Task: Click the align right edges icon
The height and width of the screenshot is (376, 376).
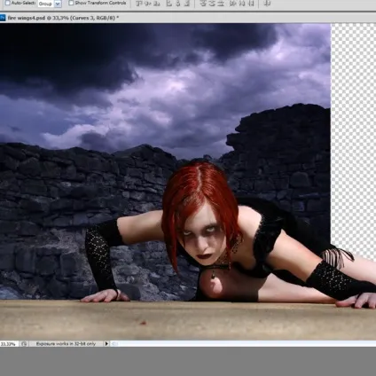Action: 187,4
